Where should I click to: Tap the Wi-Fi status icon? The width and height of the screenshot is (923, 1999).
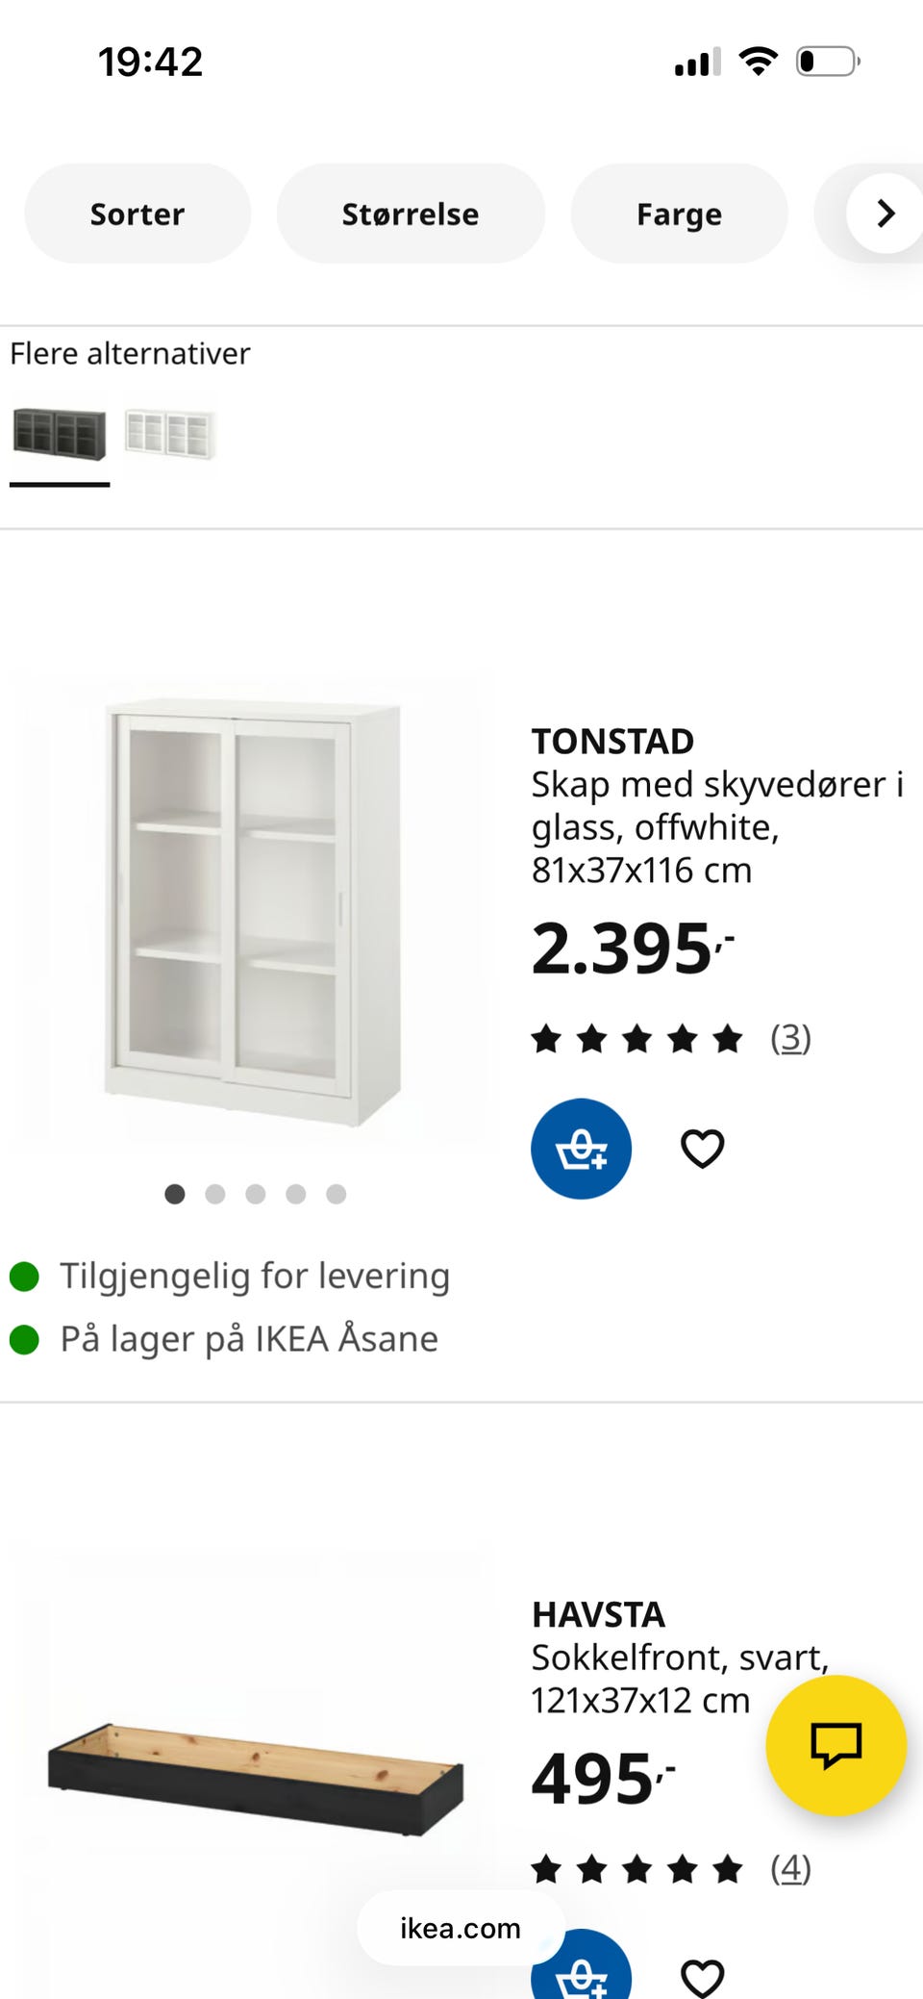(758, 62)
